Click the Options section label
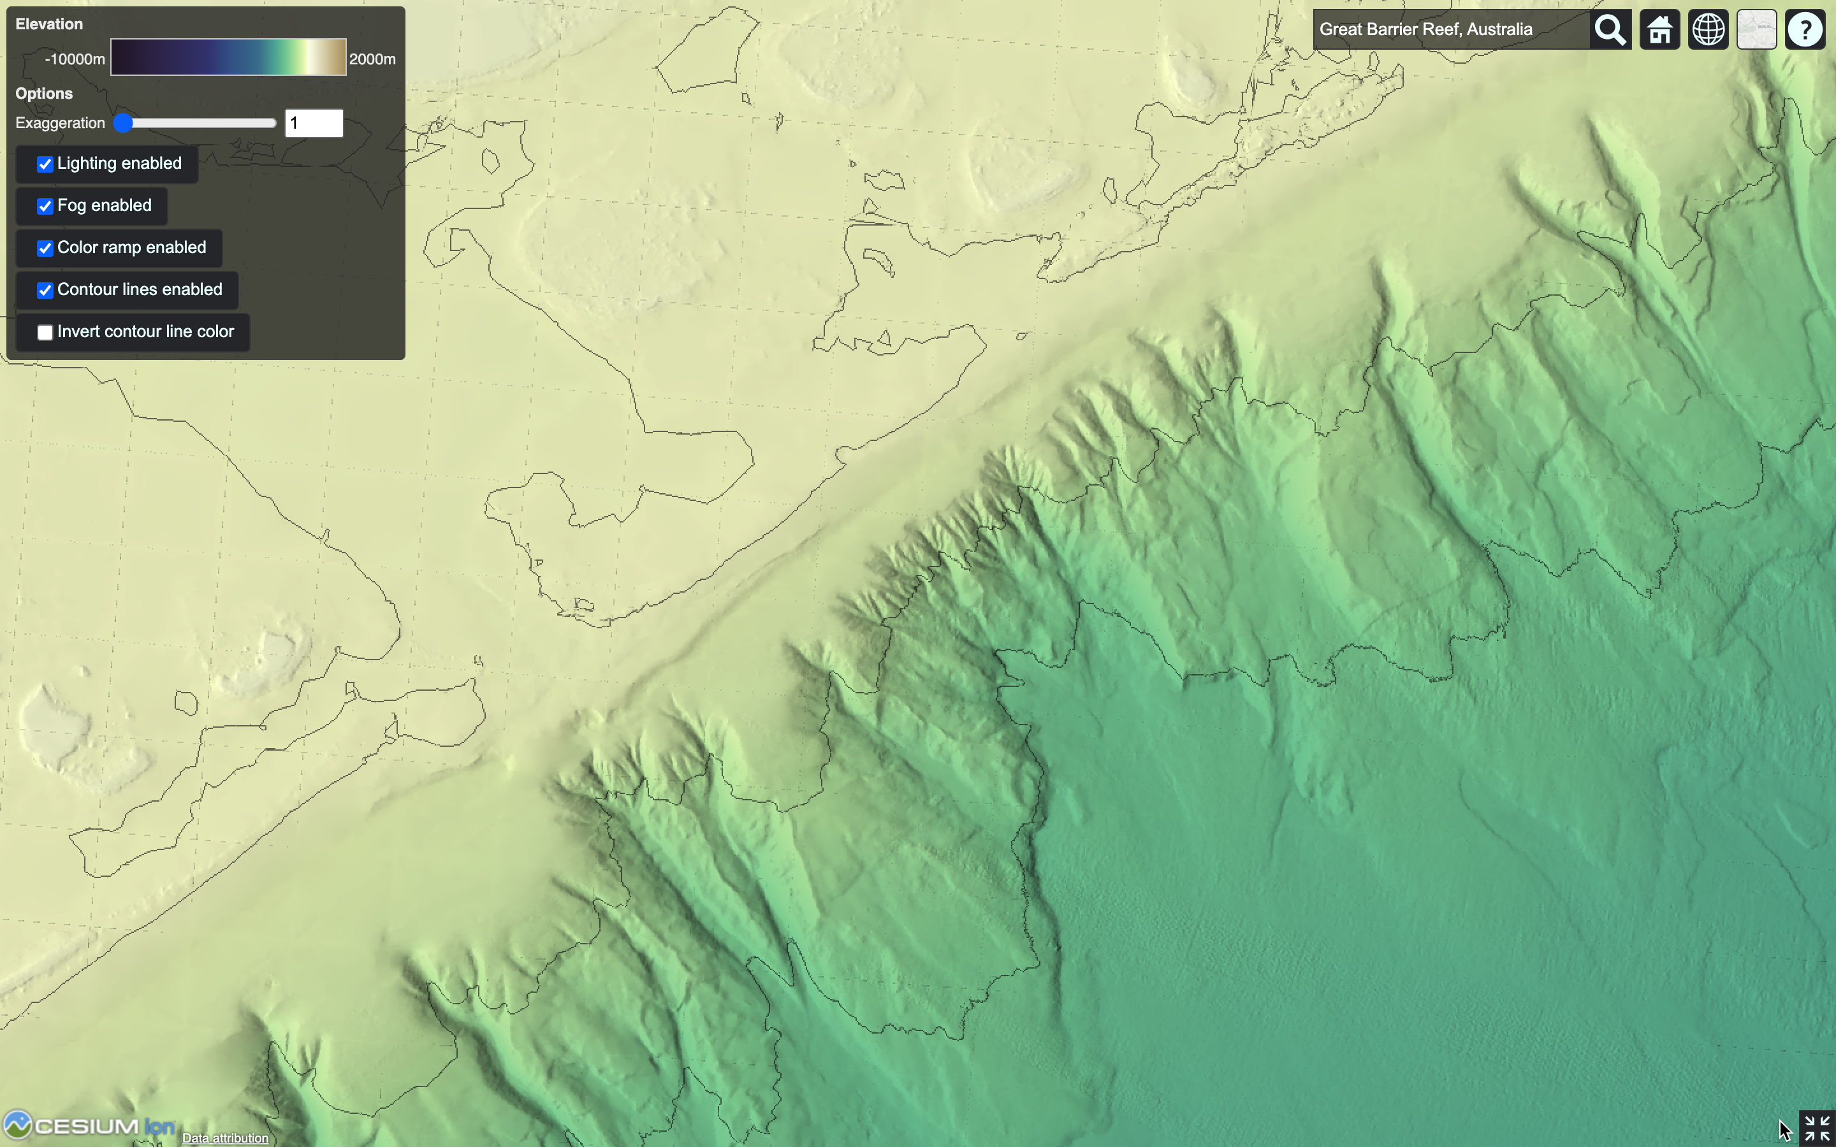The height and width of the screenshot is (1147, 1836). (x=43, y=93)
